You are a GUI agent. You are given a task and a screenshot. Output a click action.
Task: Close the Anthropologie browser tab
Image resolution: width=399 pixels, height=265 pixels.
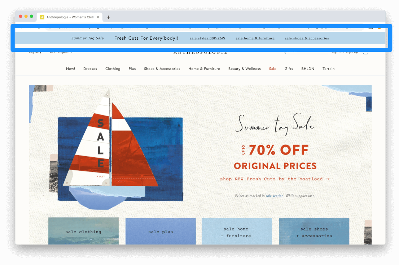(98, 17)
